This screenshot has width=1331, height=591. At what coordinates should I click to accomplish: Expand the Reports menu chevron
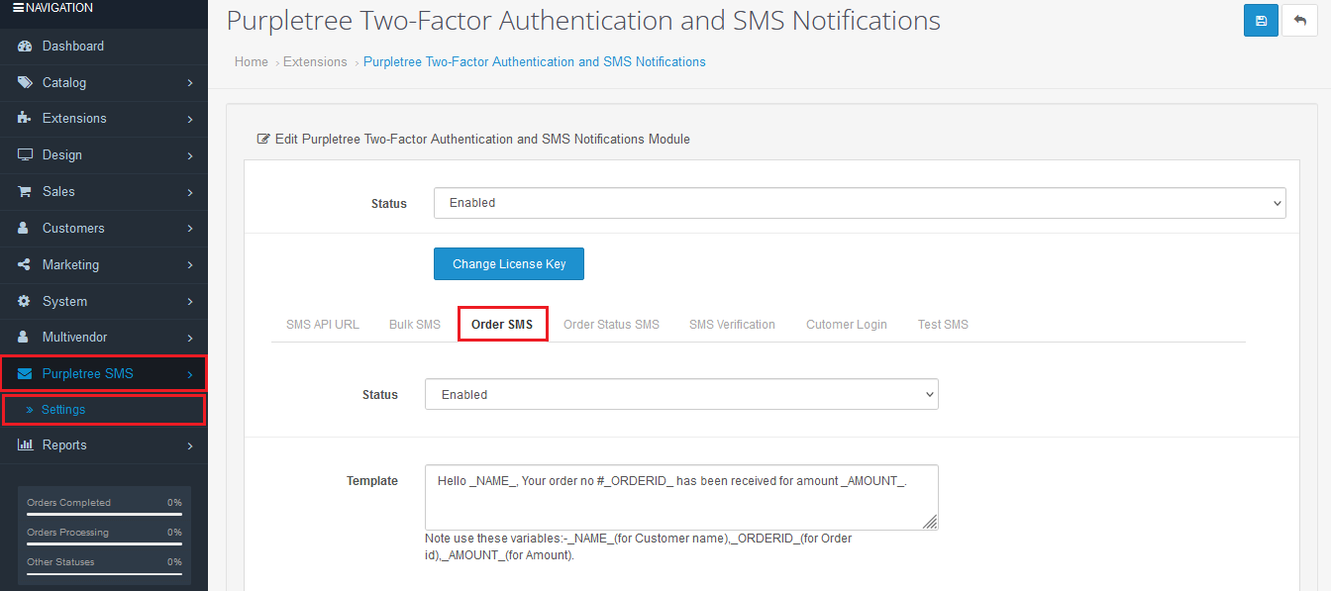(x=189, y=445)
